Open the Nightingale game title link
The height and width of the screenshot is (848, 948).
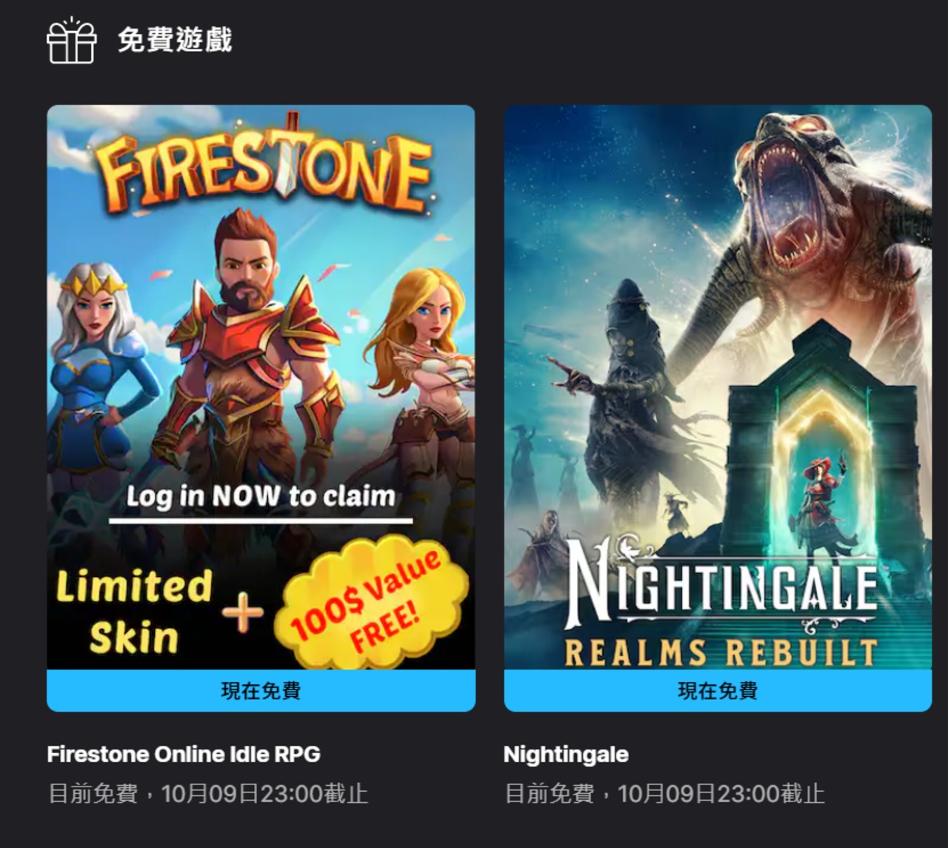pyautogui.click(x=566, y=755)
